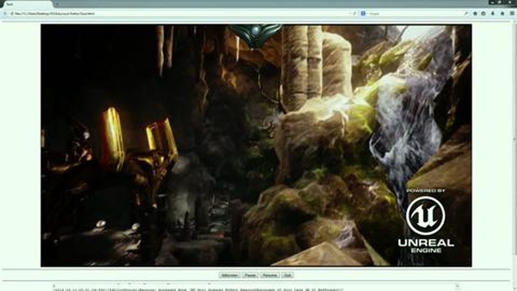Open a new browser tab
The height and width of the screenshot is (291, 517).
[x=56, y=3]
